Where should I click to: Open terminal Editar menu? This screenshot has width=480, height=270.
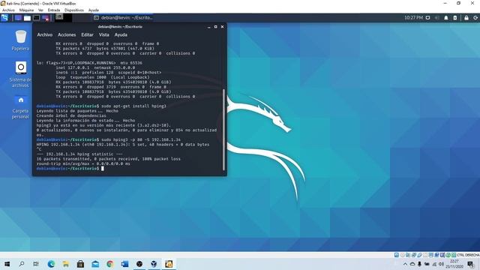click(x=87, y=35)
